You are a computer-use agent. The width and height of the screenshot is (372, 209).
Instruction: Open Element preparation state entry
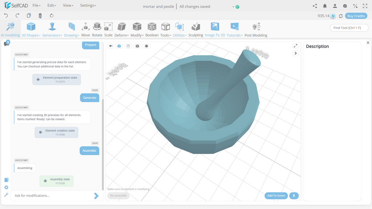click(x=56, y=79)
